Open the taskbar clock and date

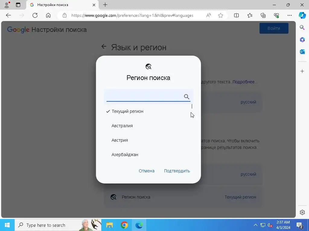(283, 225)
